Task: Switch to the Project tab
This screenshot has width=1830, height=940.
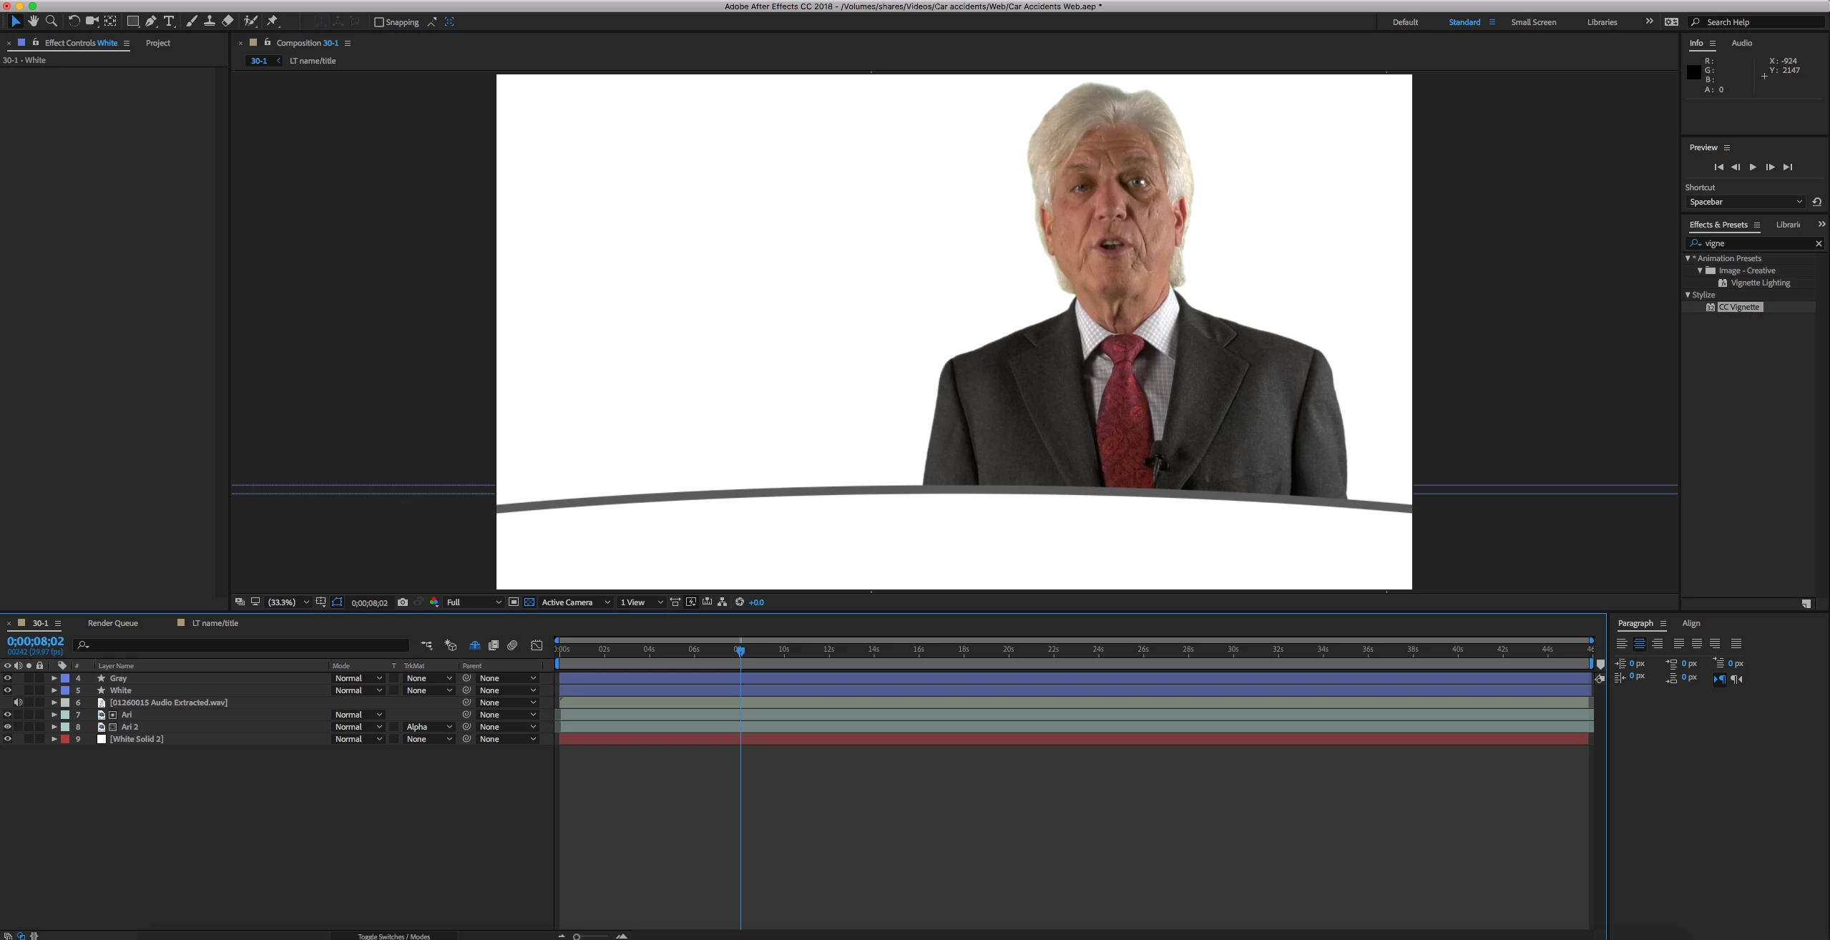Action: point(157,43)
